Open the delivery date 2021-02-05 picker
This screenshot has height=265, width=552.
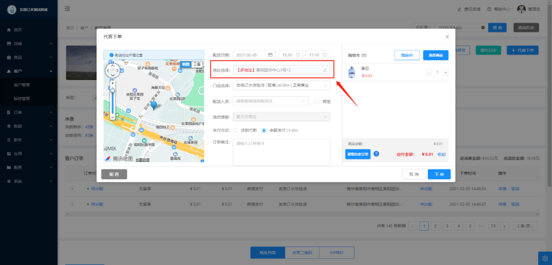pyautogui.click(x=254, y=55)
